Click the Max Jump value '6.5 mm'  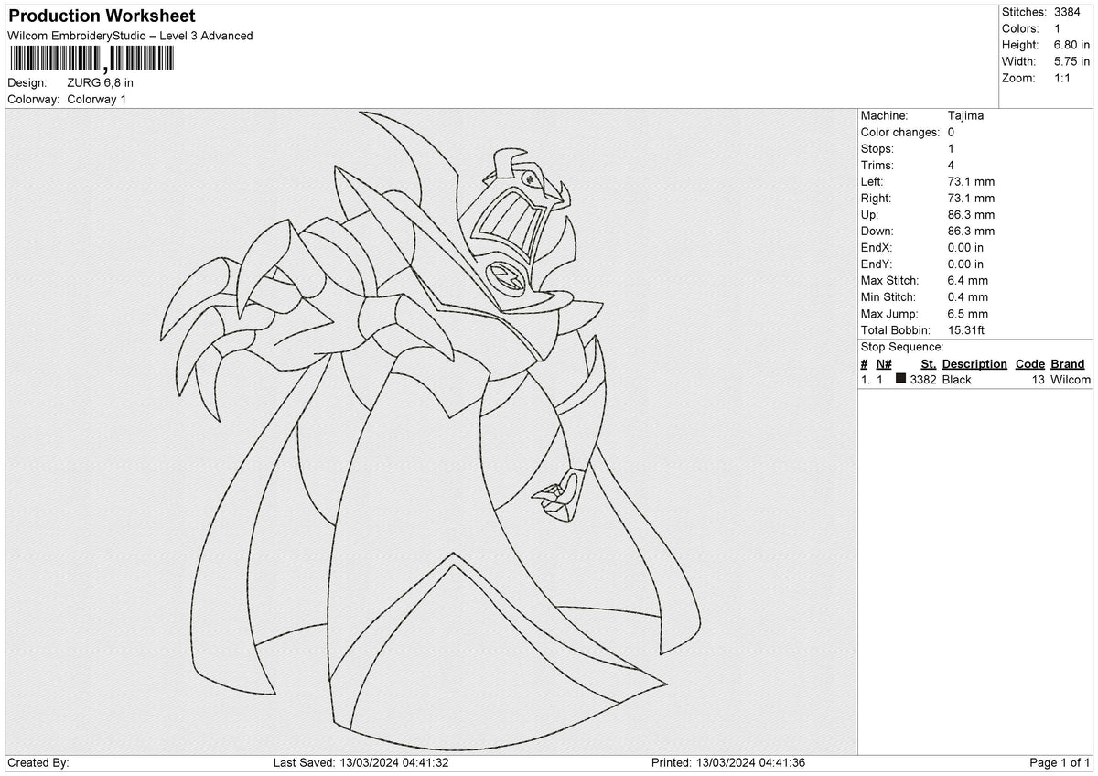point(968,313)
